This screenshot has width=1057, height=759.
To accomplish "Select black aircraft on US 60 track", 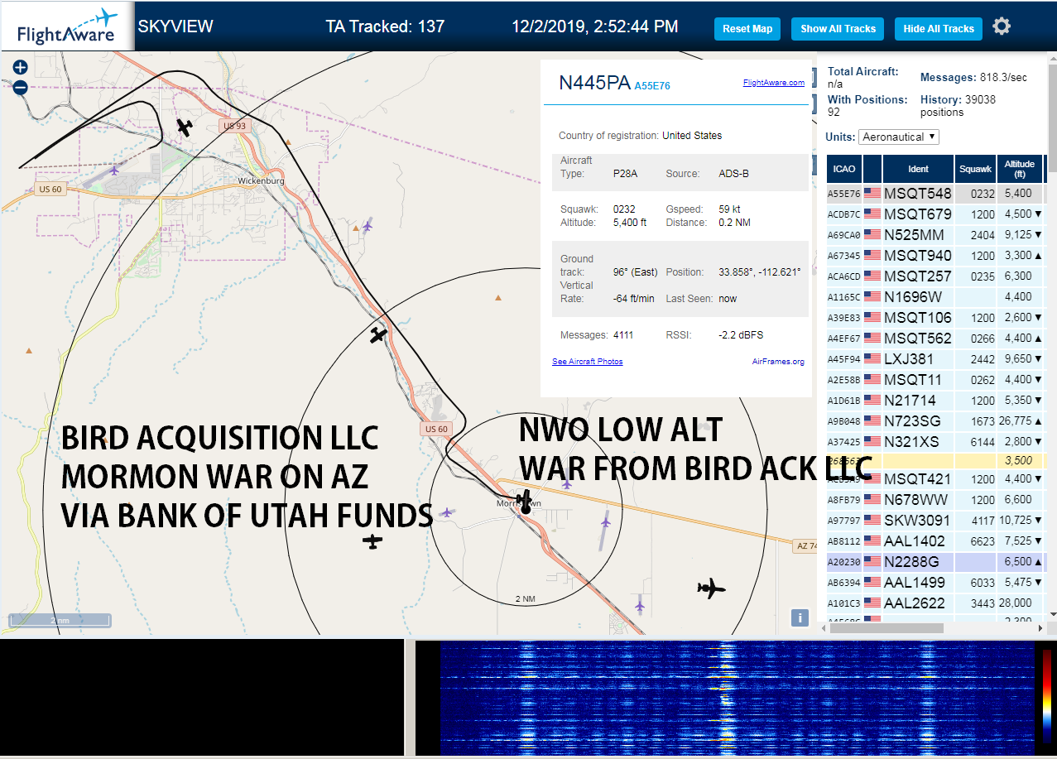I will pos(378,335).
